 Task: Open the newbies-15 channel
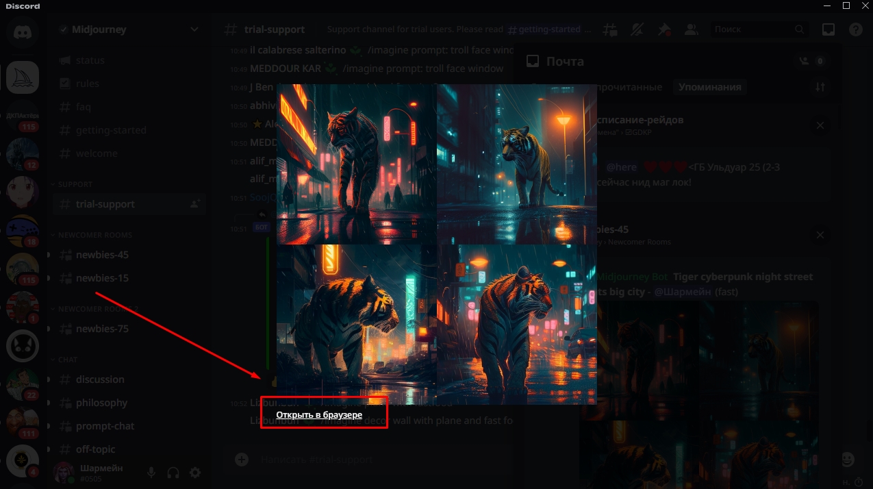point(129,278)
